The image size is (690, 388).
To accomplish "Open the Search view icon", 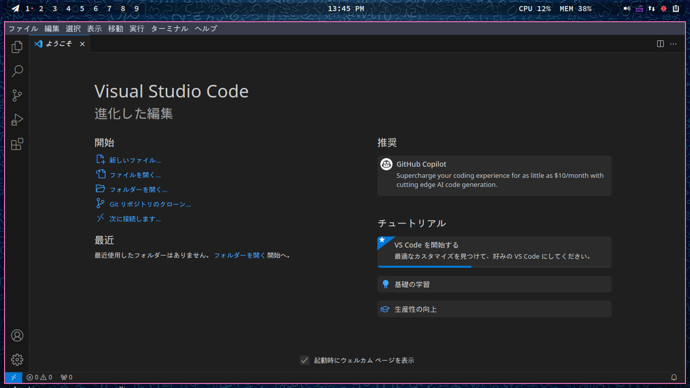I will [x=17, y=71].
